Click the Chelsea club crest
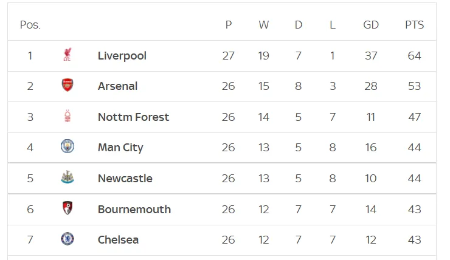The image size is (450, 260). point(67,239)
